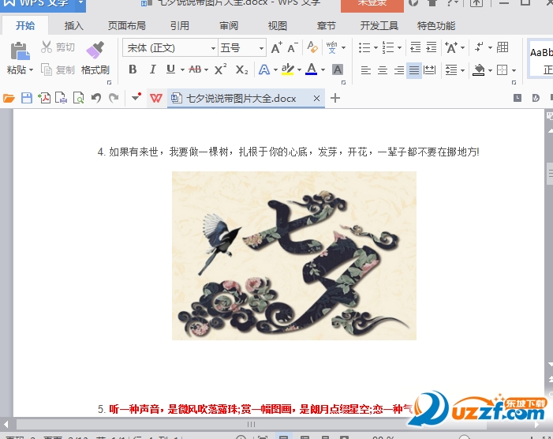553x439 pixels.
Task: Toggle superscript X² button
Action: (220, 69)
